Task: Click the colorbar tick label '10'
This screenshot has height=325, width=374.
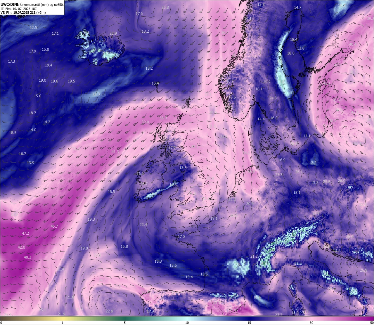Action: click(187, 323)
